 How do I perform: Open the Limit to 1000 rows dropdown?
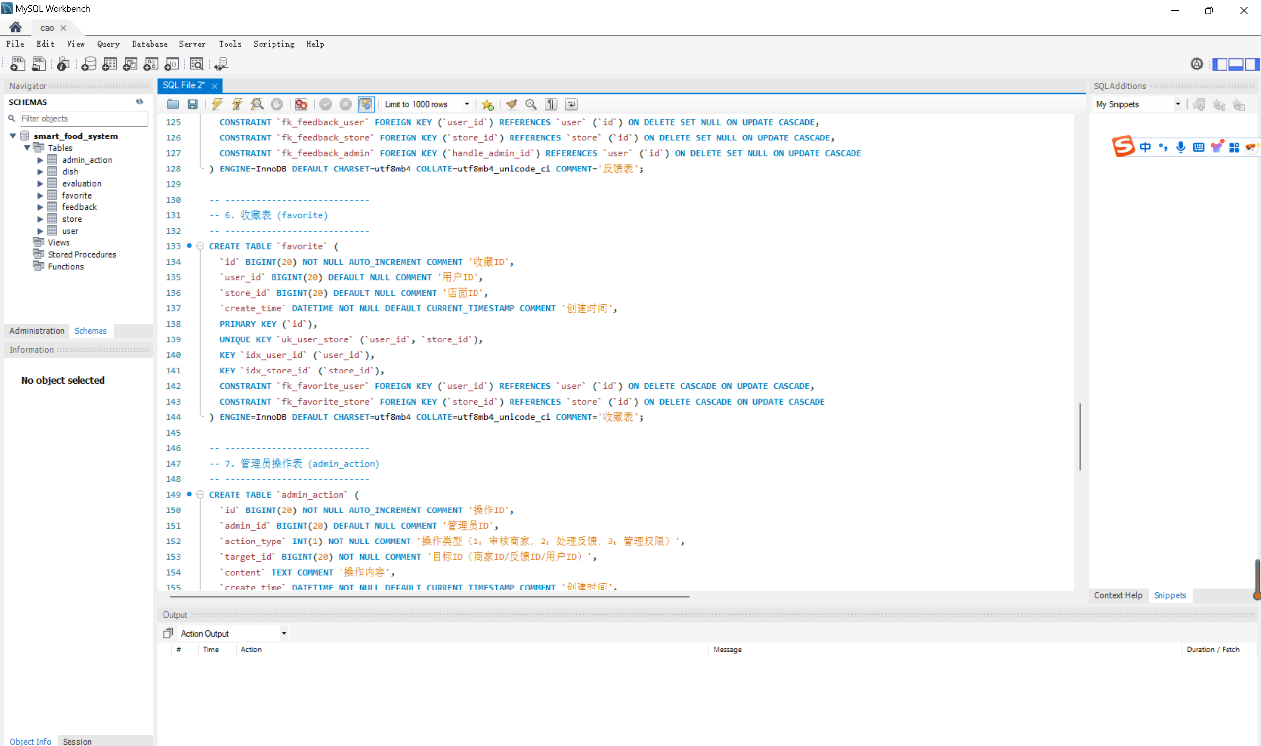point(466,104)
